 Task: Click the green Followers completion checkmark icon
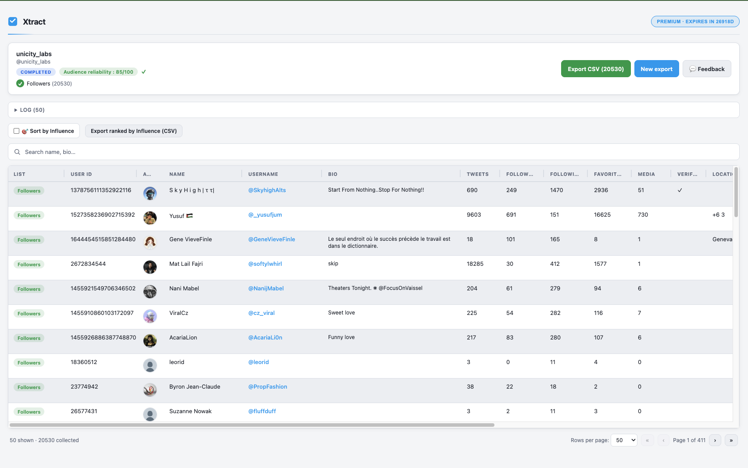click(x=20, y=83)
